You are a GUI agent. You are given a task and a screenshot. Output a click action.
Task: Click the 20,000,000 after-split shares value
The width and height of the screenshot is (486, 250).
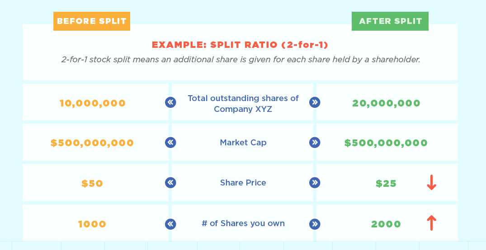(386, 103)
